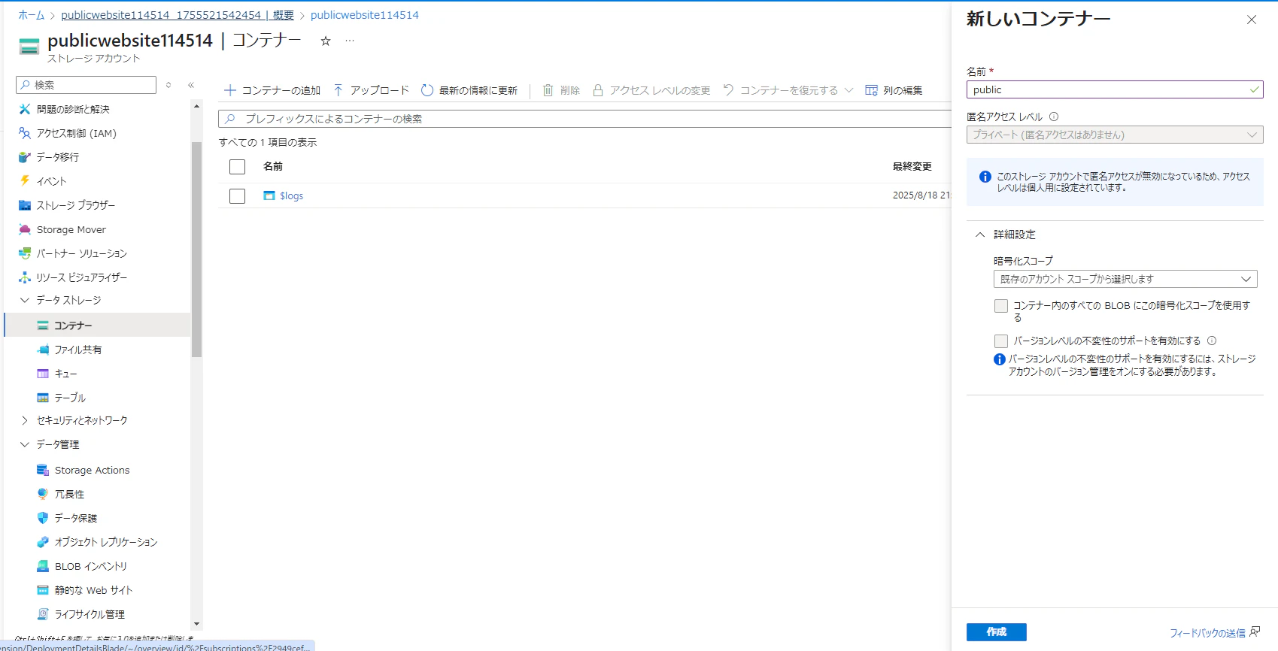Click the ライフサイクル管理 icon
Image resolution: width=1278 pixels, height=651 pixels.
pyautogui.click(x=43, y=614)
